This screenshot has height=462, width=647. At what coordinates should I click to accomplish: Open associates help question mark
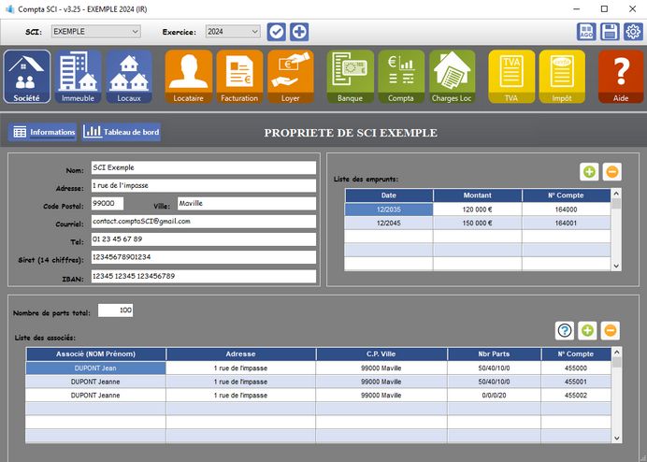click(565, 330)
